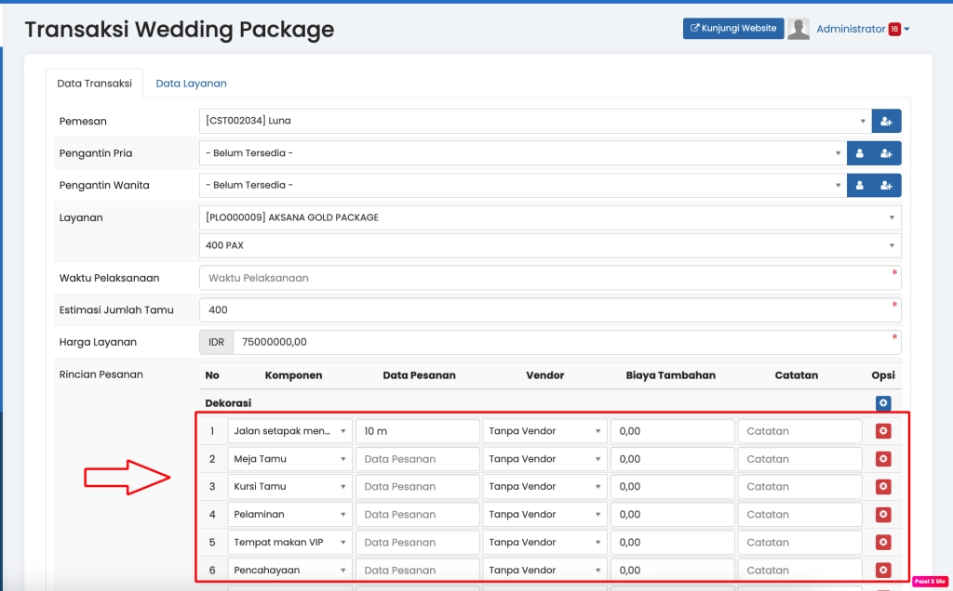Select the Data Transaksi tab
The width and height of the screenshot is (953, 591).
click(x=94, y=84)
